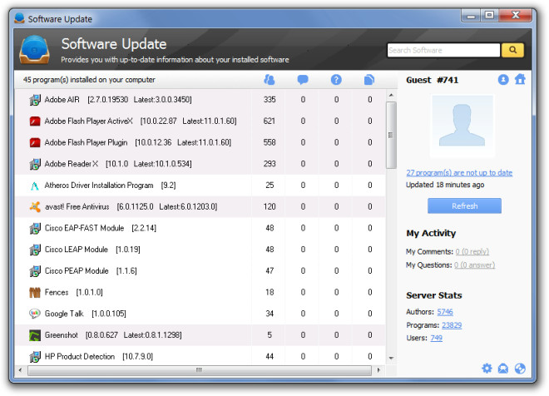Select the Cisco PEAP Module row
Image resolution: width=549 pixels, height=396 pixels.
[200, 271]
